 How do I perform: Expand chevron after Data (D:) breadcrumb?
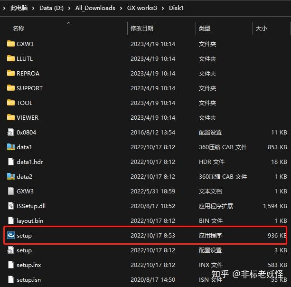tap(69, 8)
